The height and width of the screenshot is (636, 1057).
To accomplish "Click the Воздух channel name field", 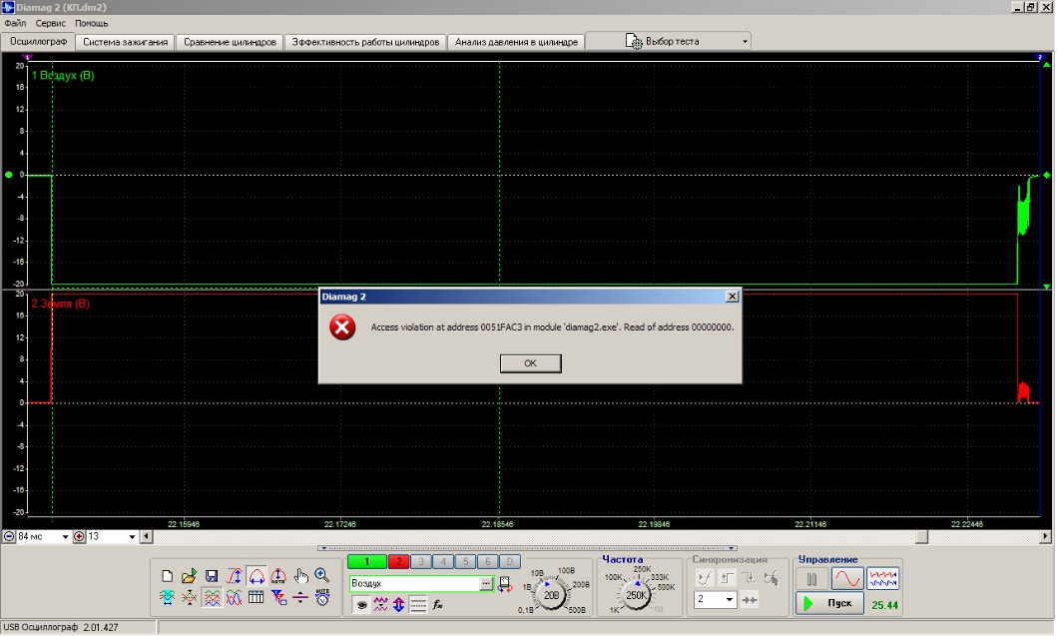I will pos(415,584).
